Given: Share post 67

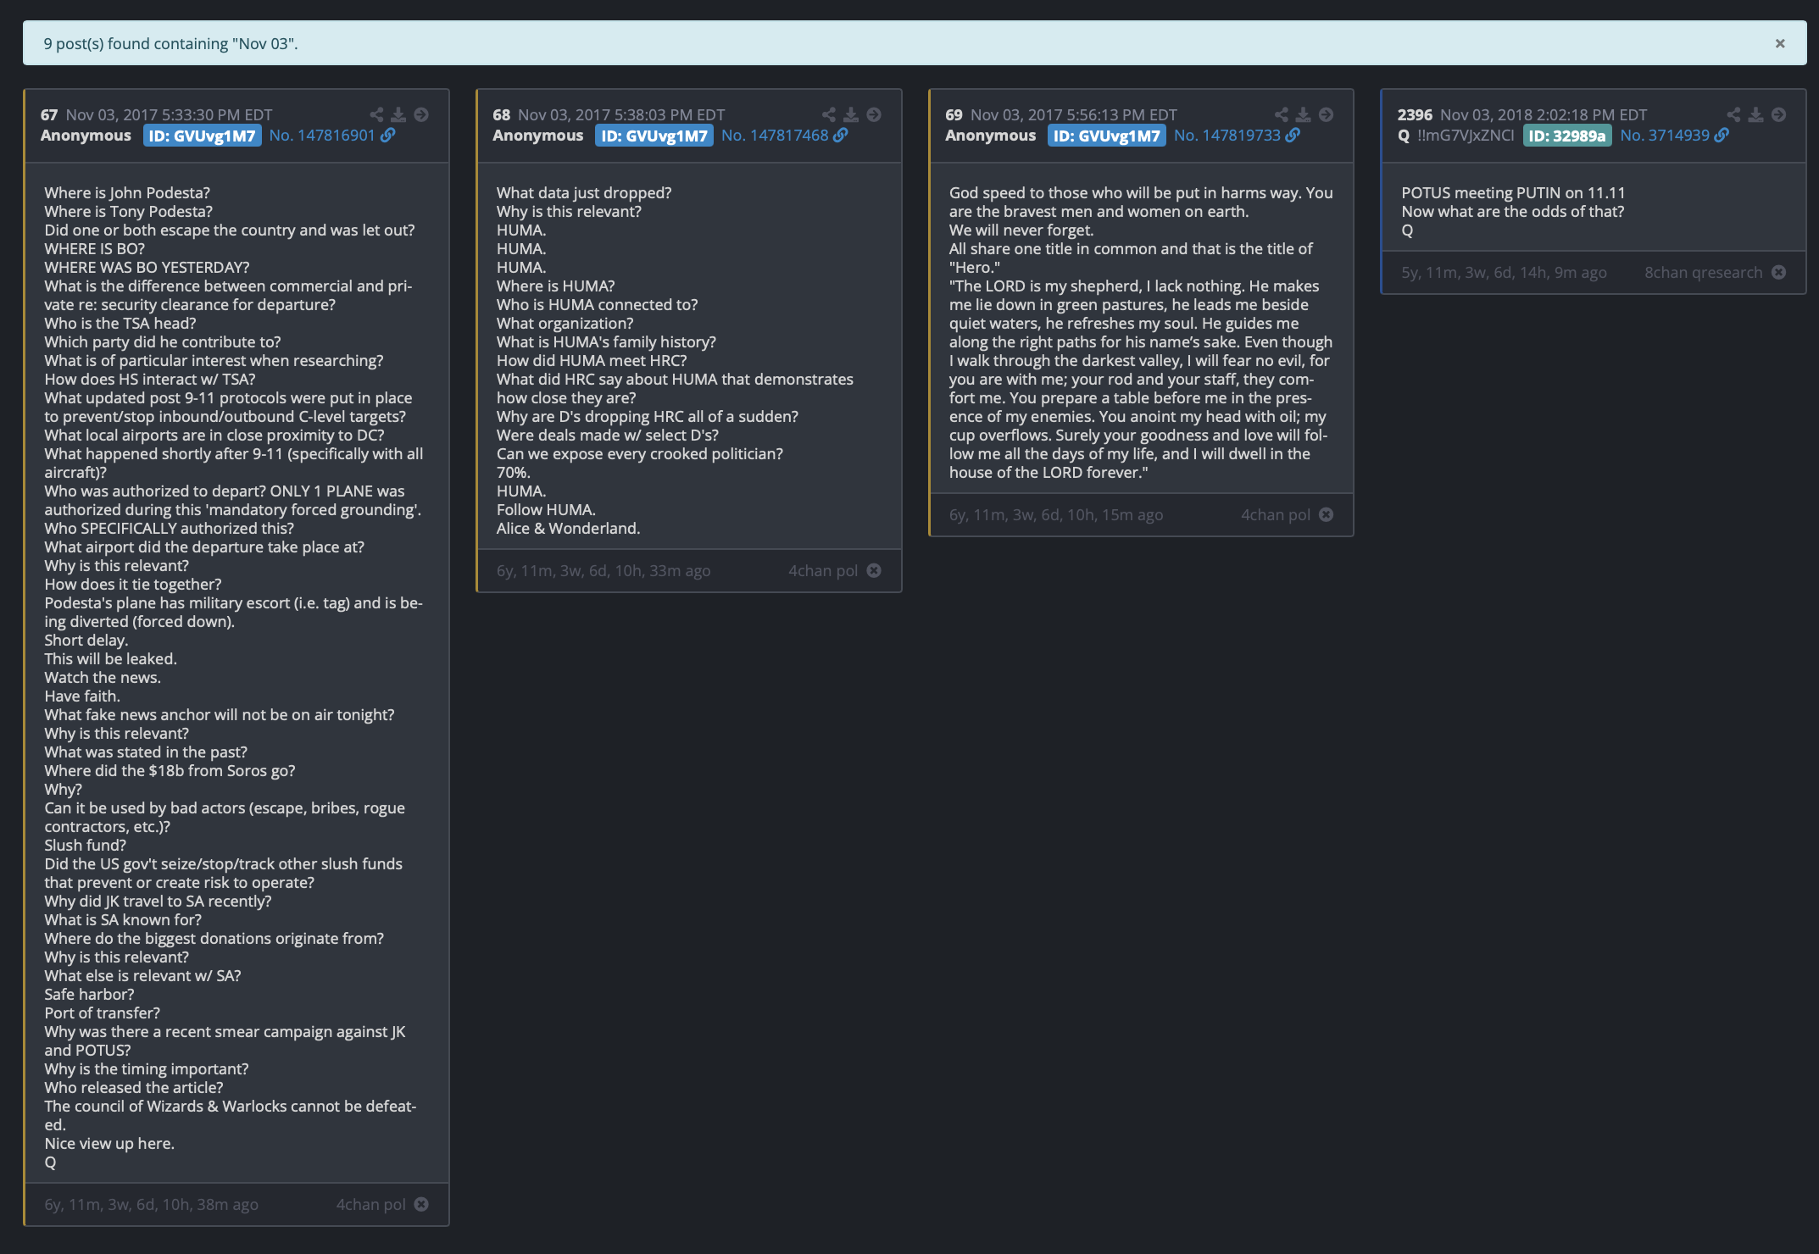Looking at the screenshot, I should (376, 114).
